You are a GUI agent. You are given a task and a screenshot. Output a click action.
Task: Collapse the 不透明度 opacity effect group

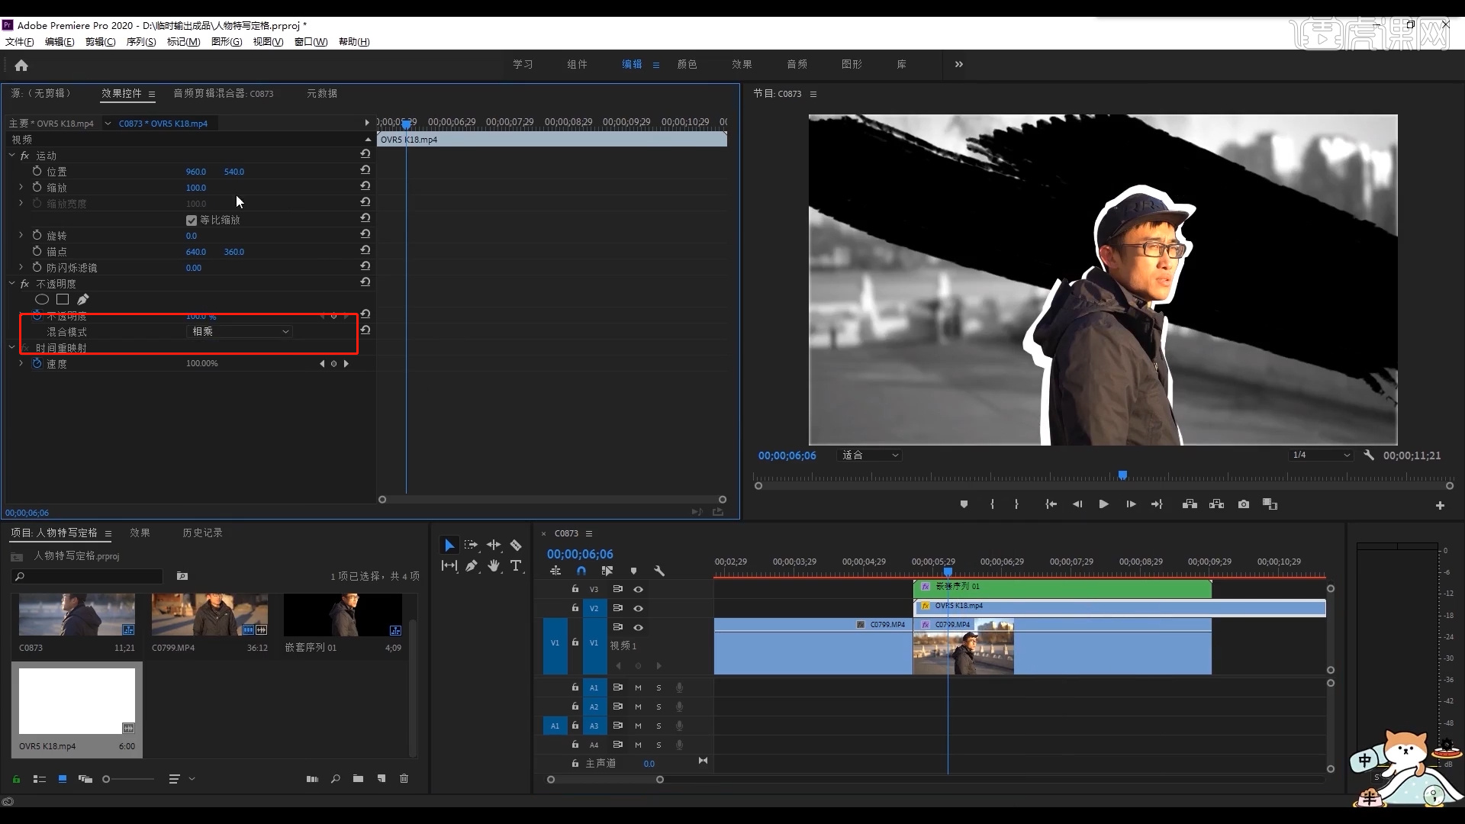coord(11,283)
